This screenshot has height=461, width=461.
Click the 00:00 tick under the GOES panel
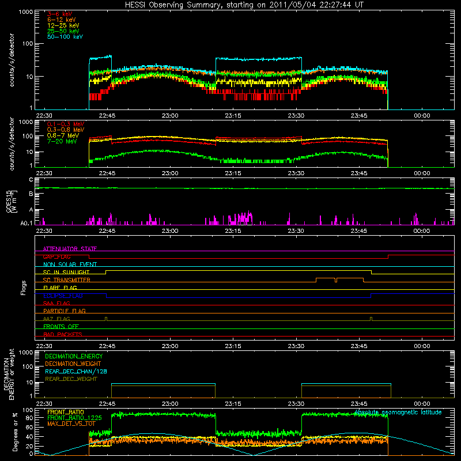click(x=422, y=231)
